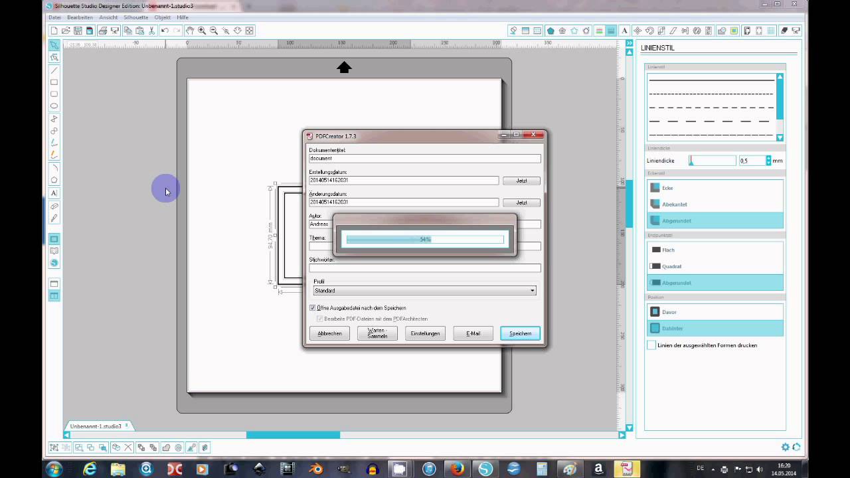Click the Abbrechen button
The image size is (850, 478).
click(x=329, y=333)
